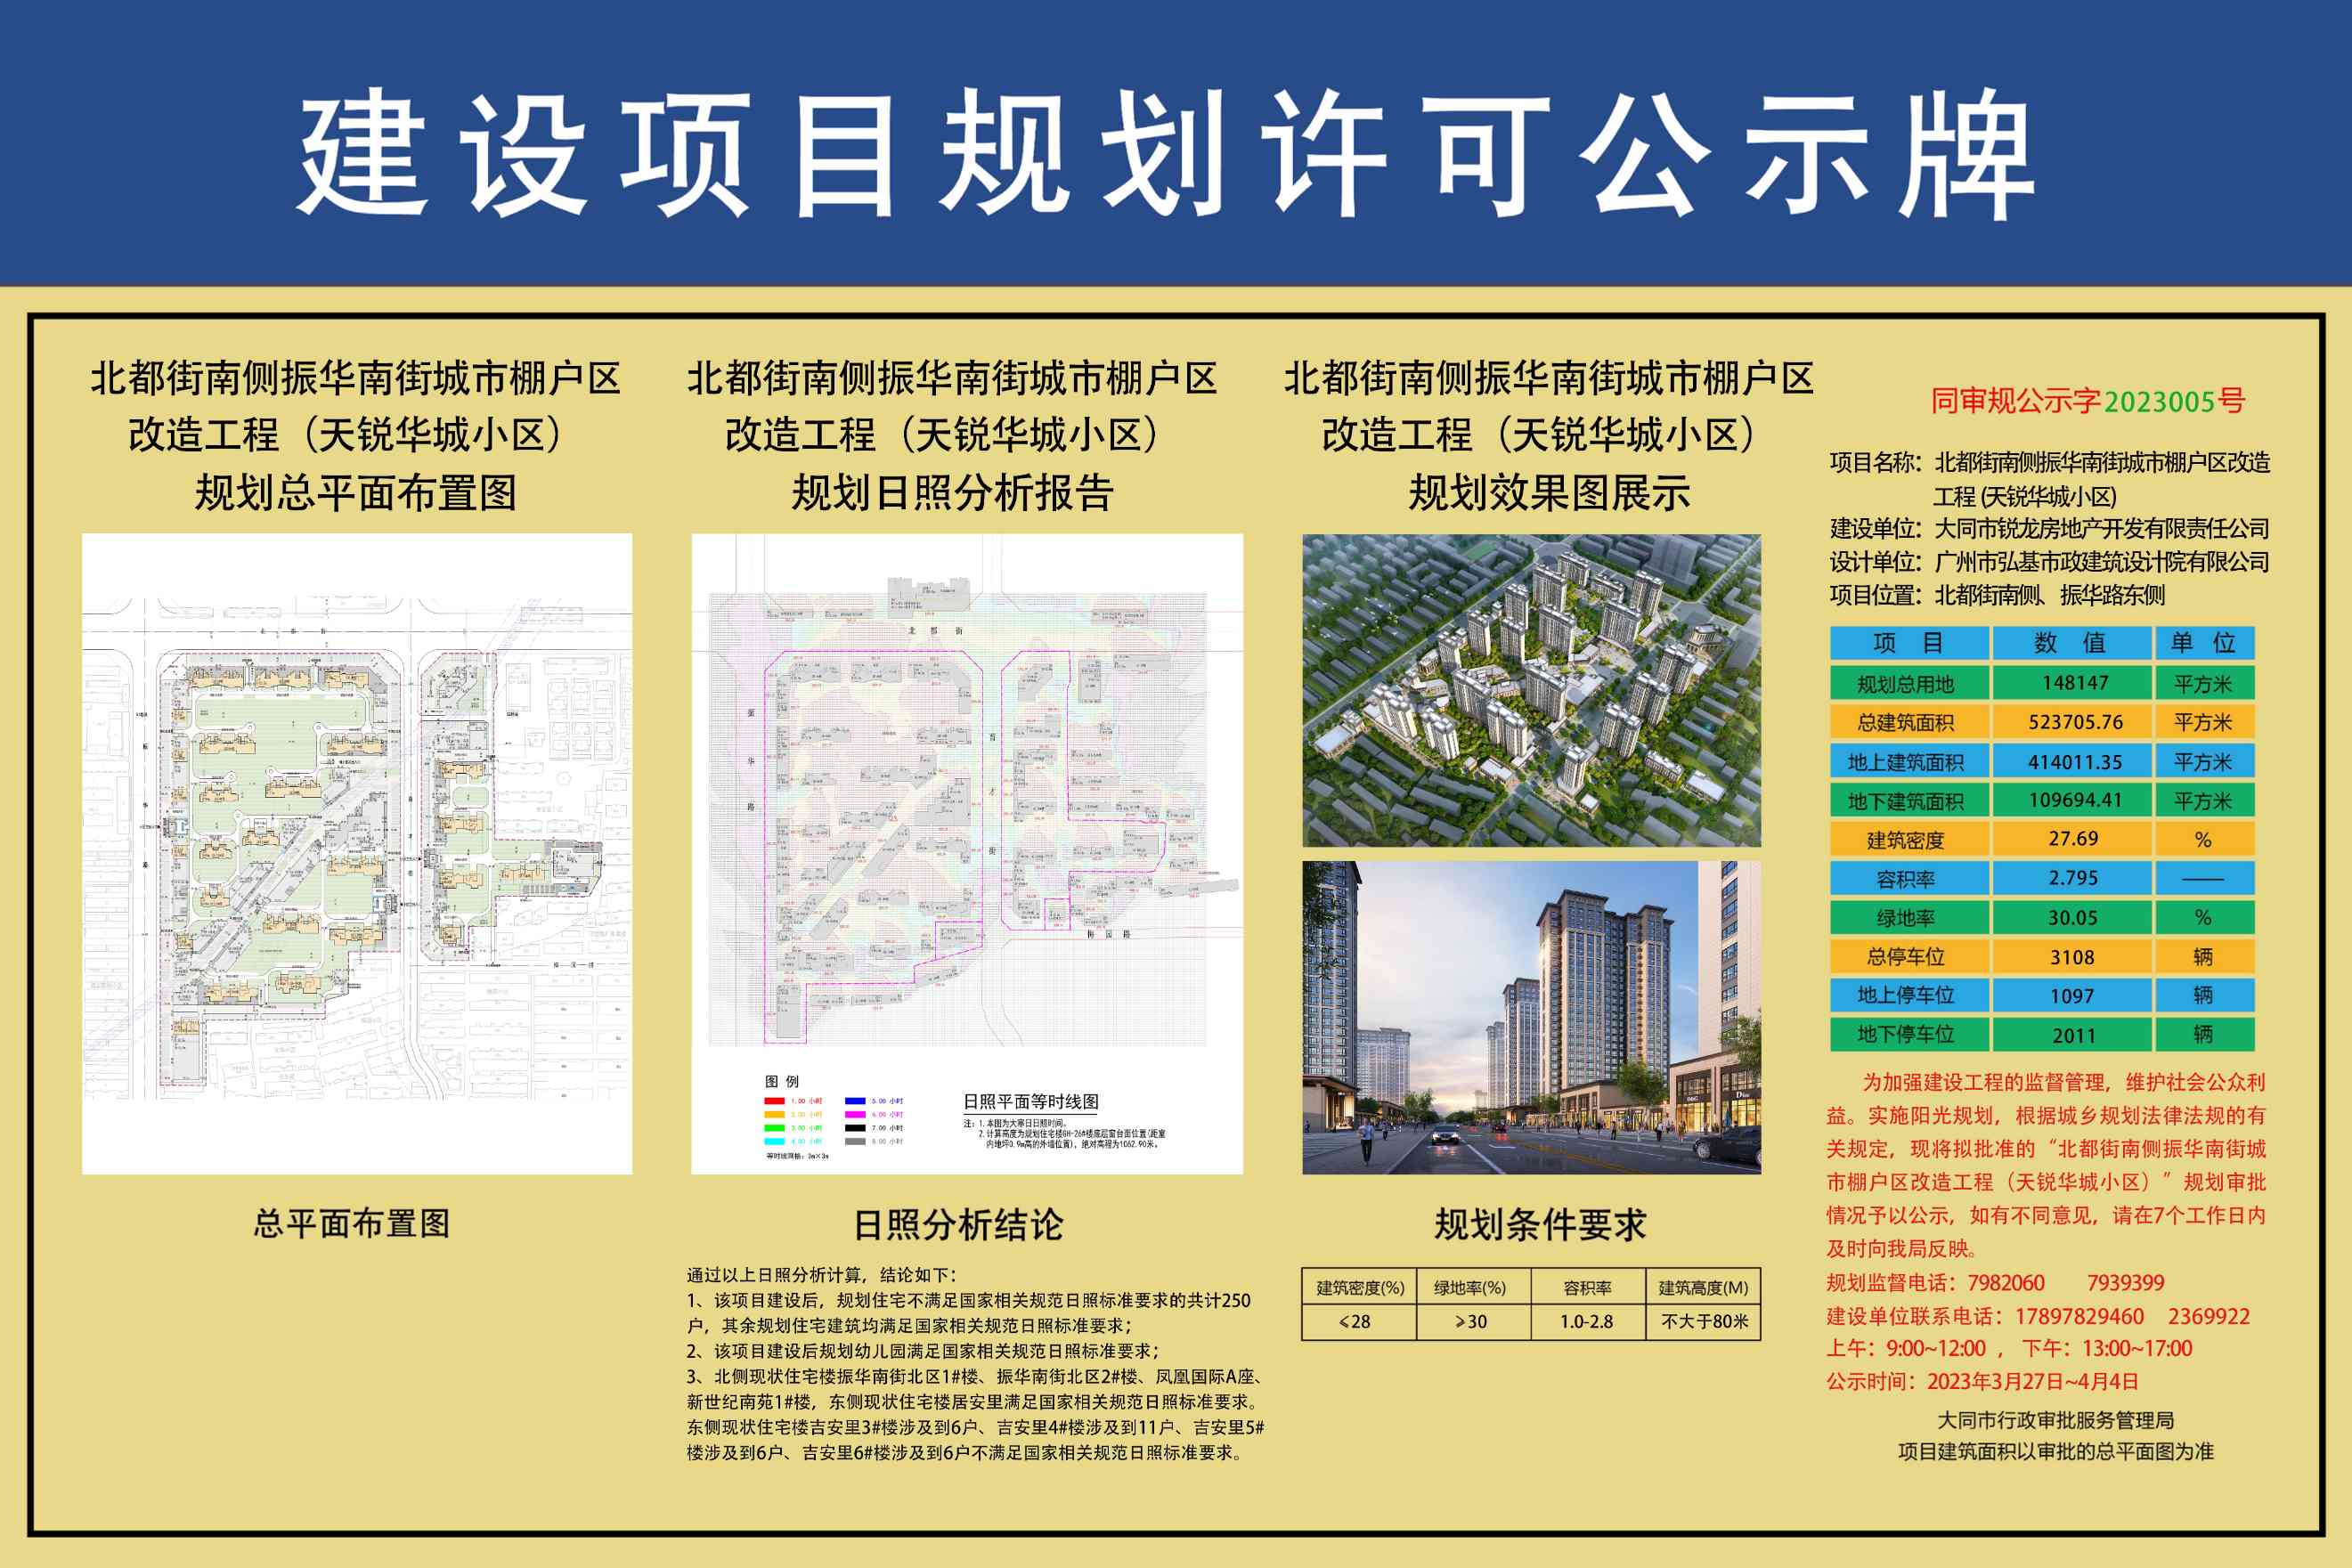Click the black 7.00小时 legend swatch
2352x1568 pixels.
[x=855, y=1128]
